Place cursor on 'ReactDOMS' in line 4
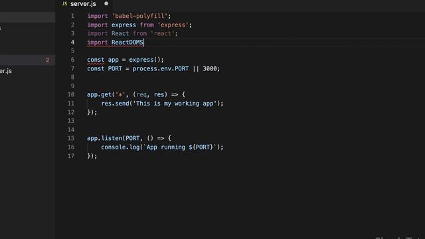 [x=127, y=42]
